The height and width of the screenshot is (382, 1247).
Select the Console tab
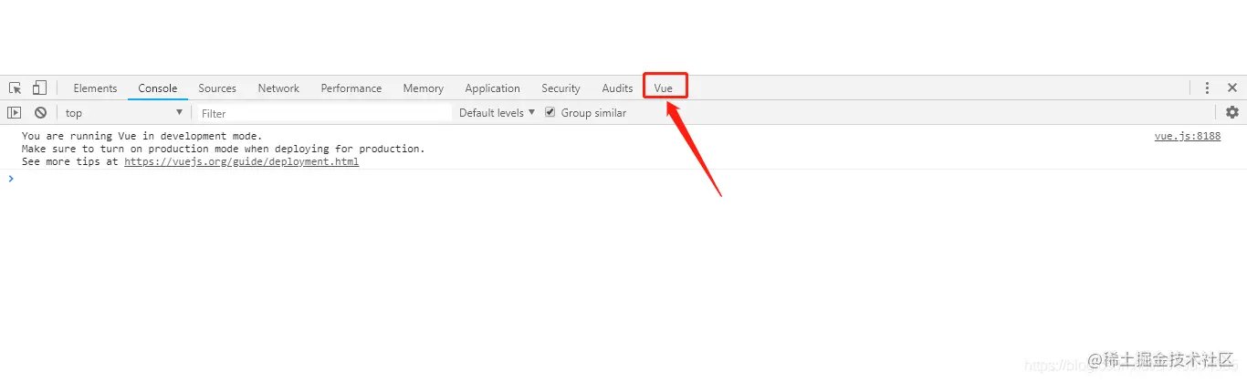158,88
